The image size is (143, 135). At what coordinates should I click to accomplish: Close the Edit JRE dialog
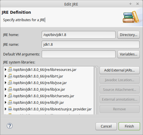[x=138, y=4]
